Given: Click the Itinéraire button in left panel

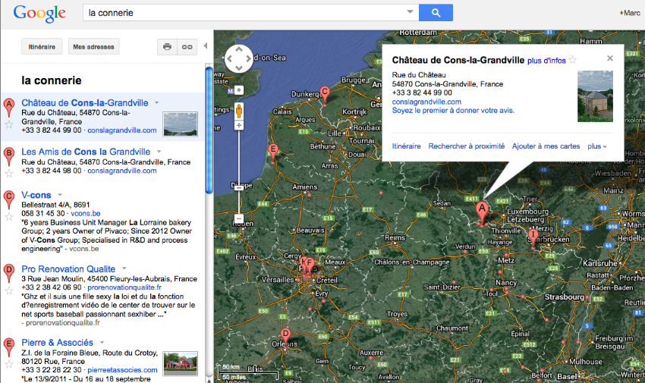Looking at the screenshot, I should tap(42, 47).
